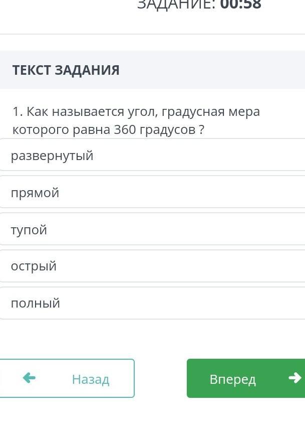Click "360 градусов" in the question

point(154,130)
